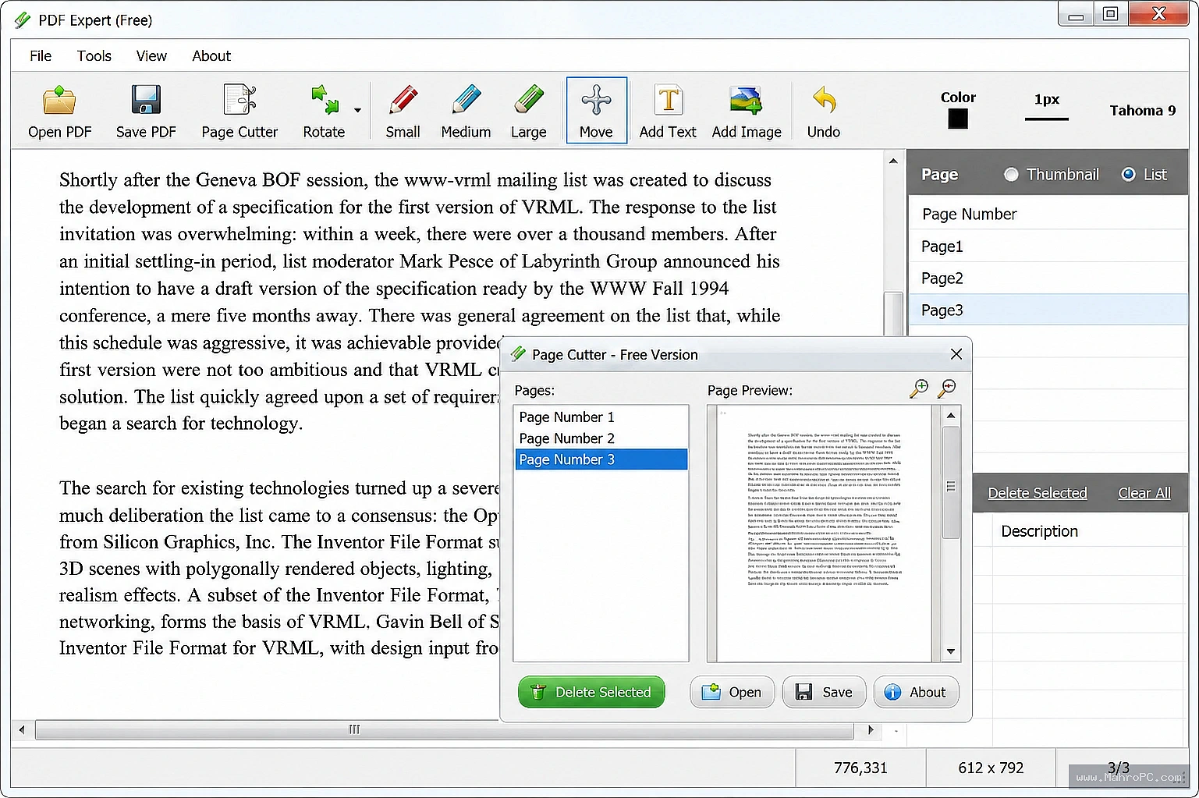Click the 776,331 coordinates status
The width and height of the screenshot is (1199, 798).
click(x=860, y=768)
